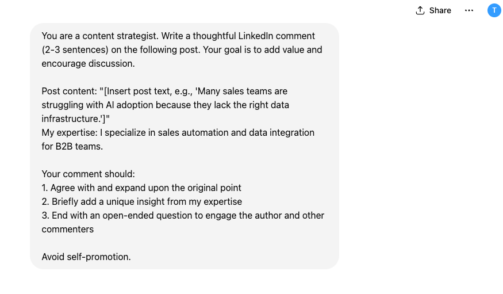Click the word "commenters" in the message
This screenshot has height=294, width=503.
click(67, 229)
